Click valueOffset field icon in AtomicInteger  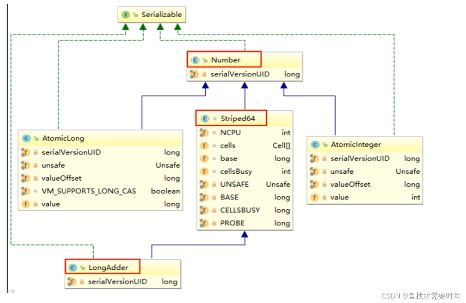pyautogui.click(x=314, y=184)
